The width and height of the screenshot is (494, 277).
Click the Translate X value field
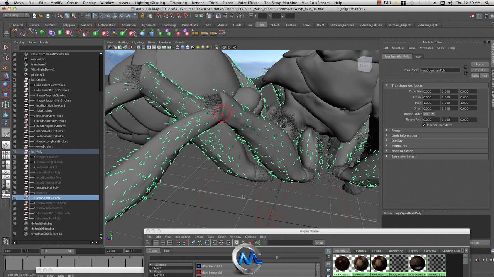(431, 92)
